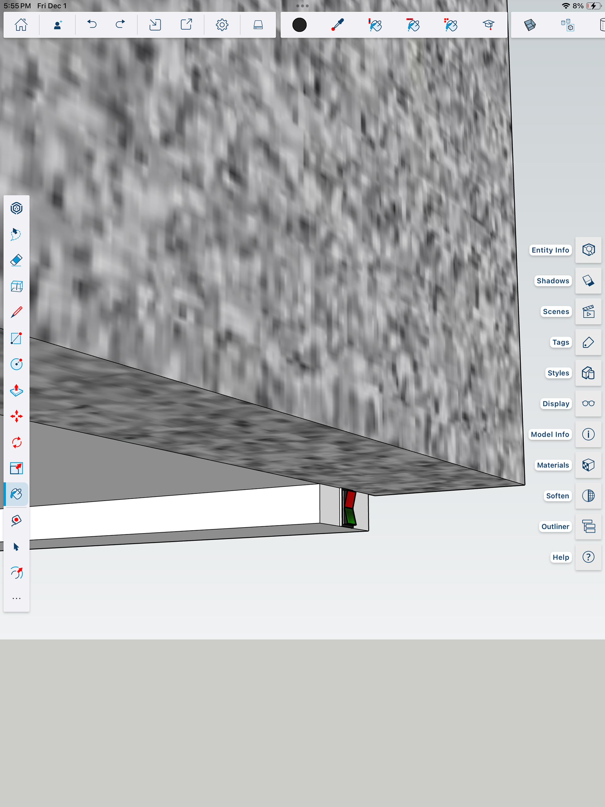Select the Orbit tool at top
The width and height of the screenshot is (605, 807).
click(16, 208)
